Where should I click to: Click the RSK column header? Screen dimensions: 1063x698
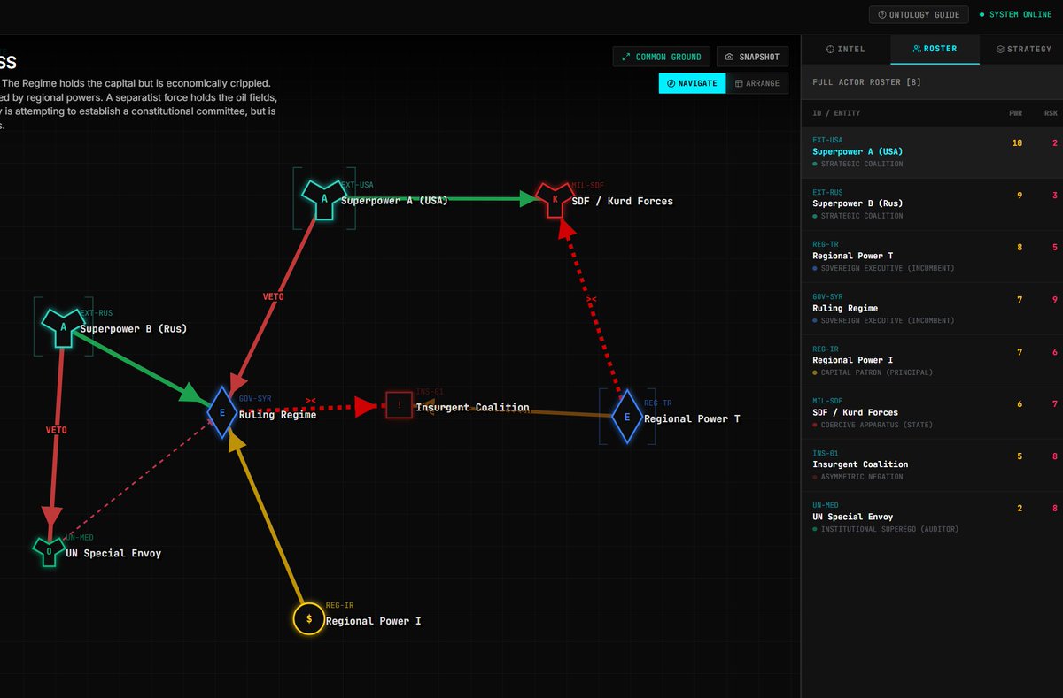point(1051,113)
